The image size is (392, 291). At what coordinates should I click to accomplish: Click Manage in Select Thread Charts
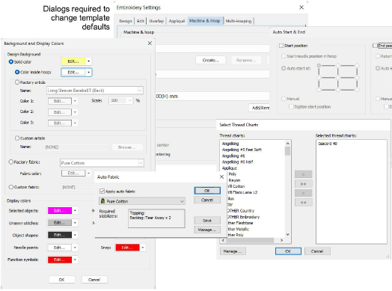(x=233, y=251)
